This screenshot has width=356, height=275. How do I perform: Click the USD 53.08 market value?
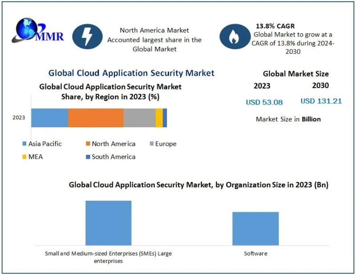coord(264,102)
